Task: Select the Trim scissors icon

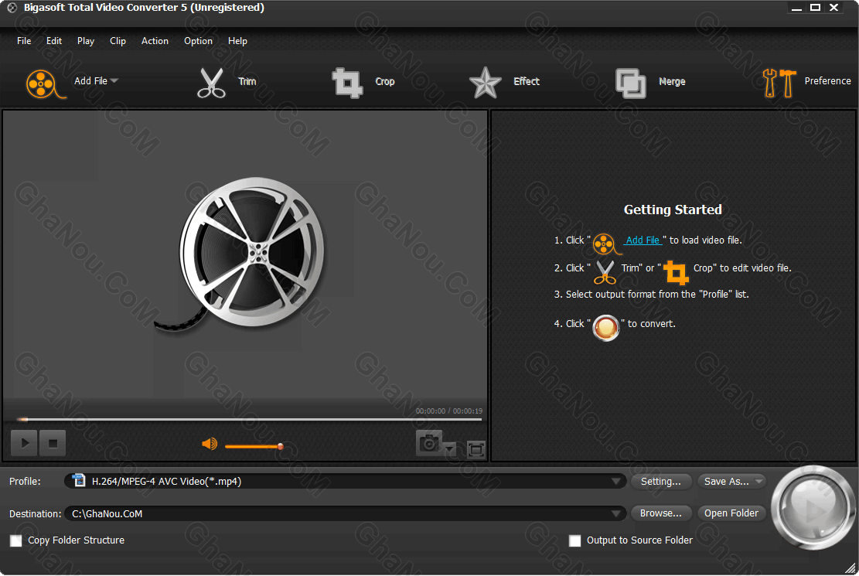Action: click(211, 83)
